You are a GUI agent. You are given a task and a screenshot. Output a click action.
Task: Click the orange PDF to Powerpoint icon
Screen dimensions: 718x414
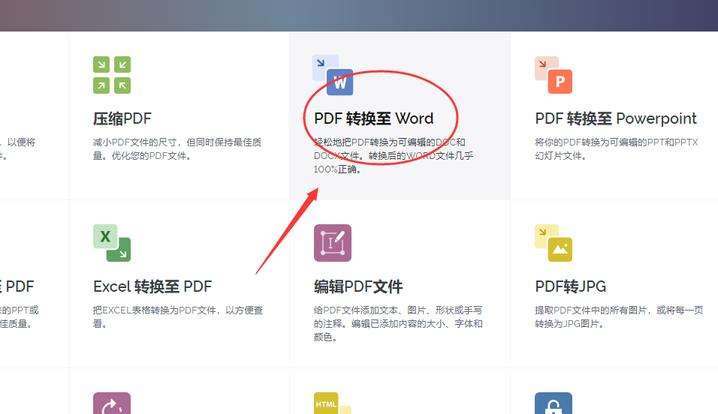(554, 75)
